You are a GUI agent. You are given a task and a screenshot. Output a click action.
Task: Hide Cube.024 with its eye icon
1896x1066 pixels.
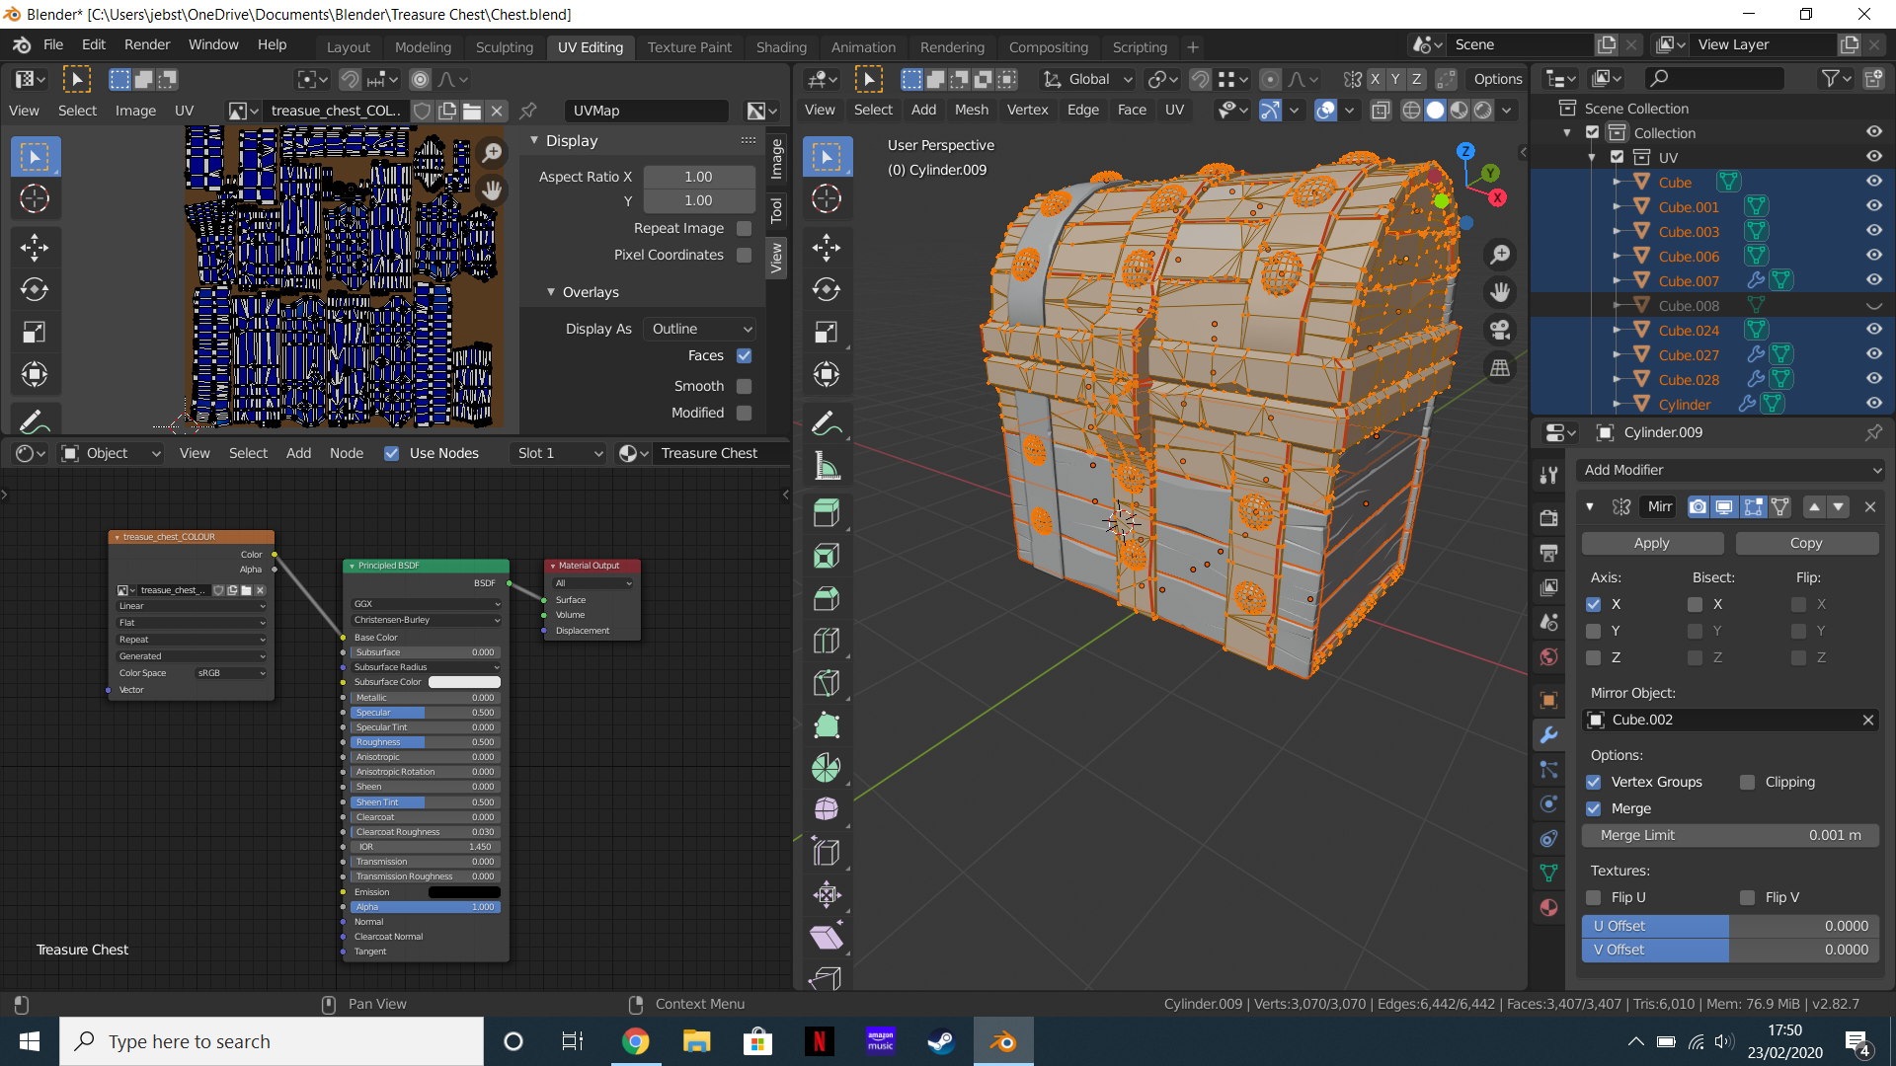point(1873,330)
